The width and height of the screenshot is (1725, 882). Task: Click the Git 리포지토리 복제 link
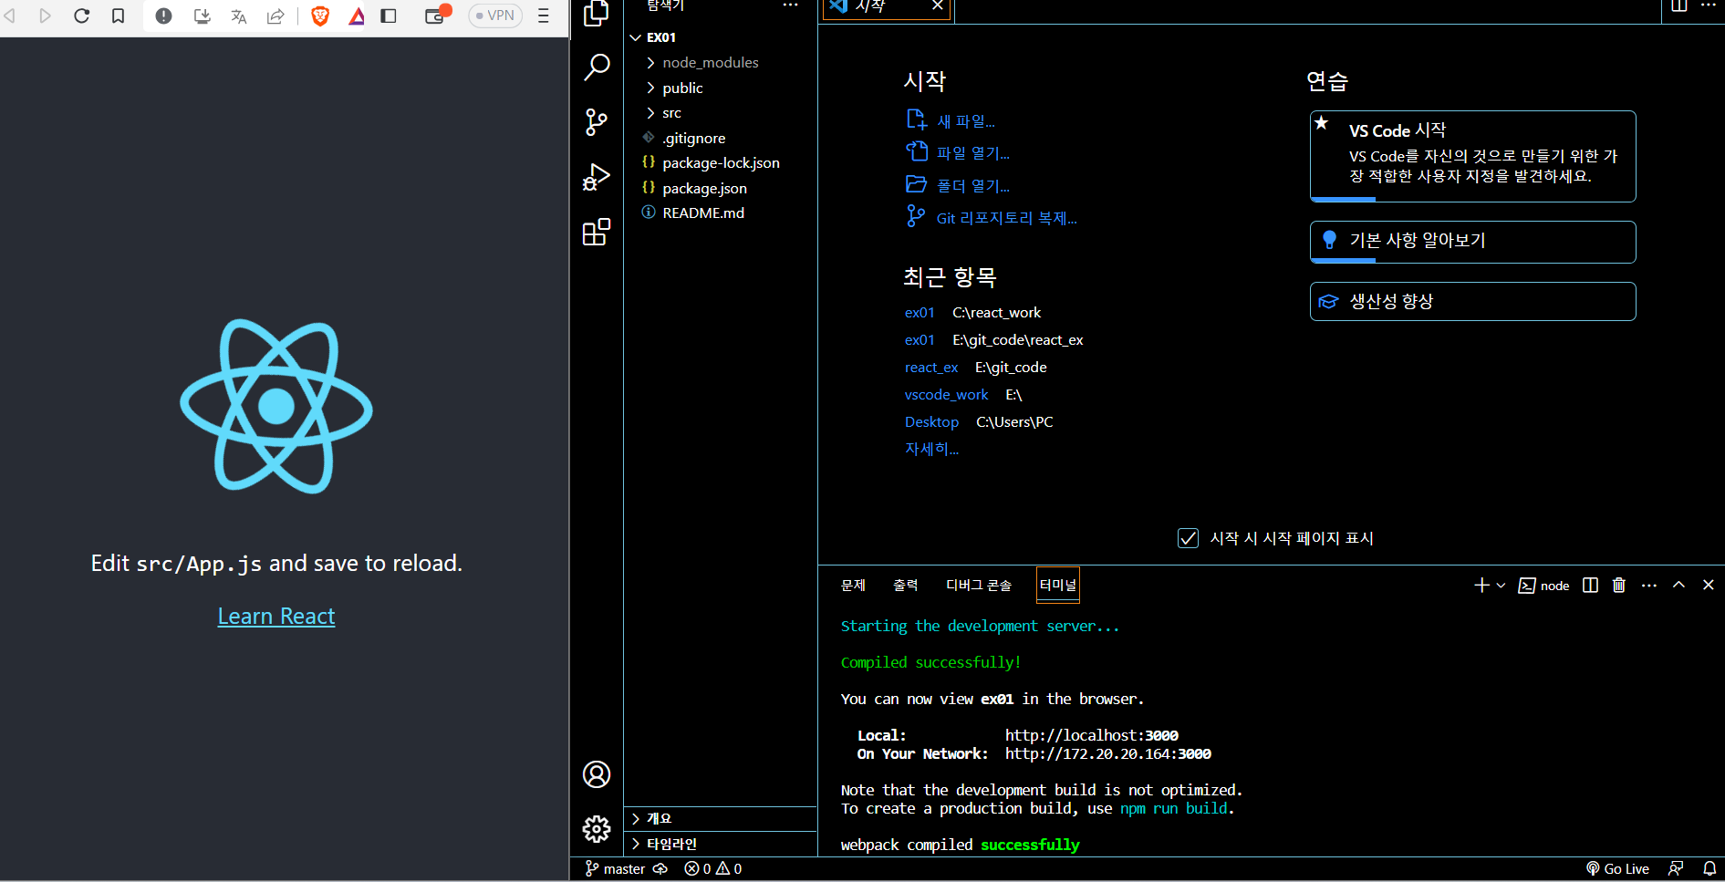click(x=1007, y=218)
